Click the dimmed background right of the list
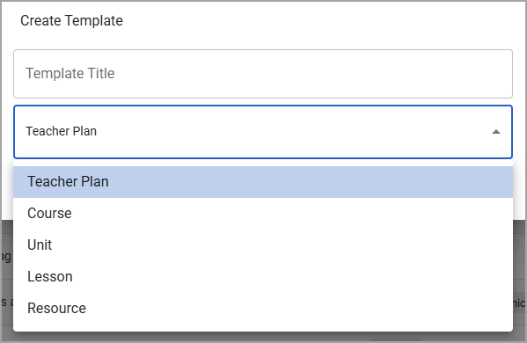 pyautogui.click(x=519, y=281)
